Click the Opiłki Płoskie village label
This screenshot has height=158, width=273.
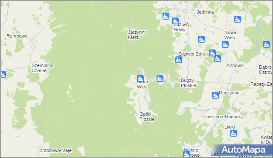tap(147, 117)
